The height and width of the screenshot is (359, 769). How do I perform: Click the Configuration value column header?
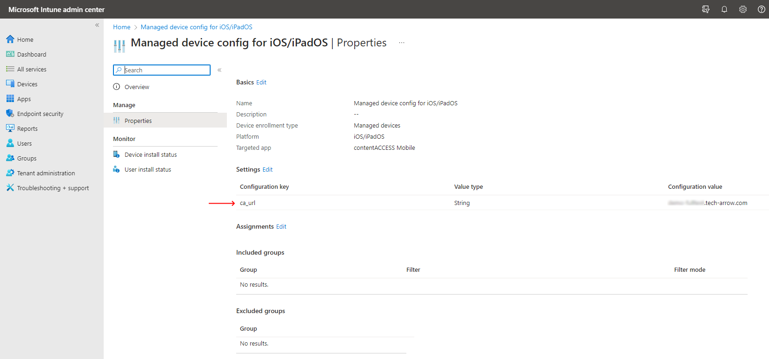pos(695,186)
